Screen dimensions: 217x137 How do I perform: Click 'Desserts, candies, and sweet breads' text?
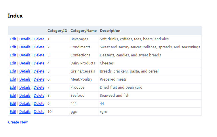tap(130, 55)
